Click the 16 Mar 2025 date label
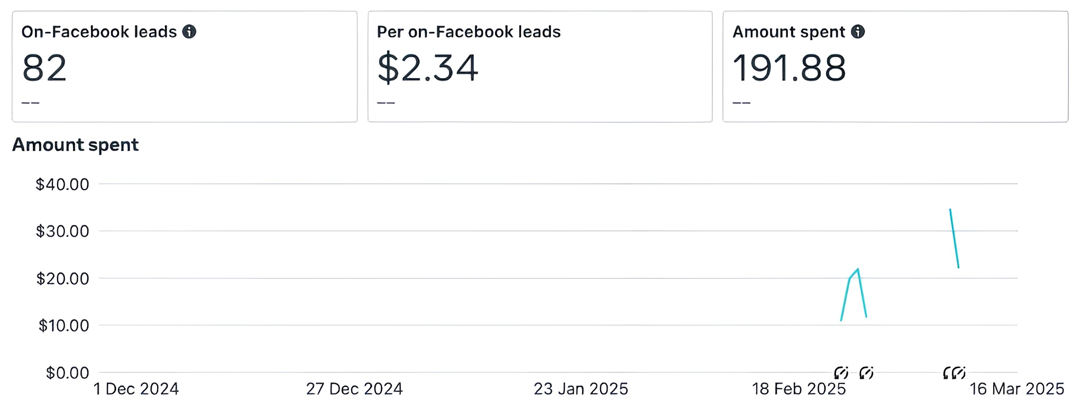1083x412 pixels. pos(1016,389)
